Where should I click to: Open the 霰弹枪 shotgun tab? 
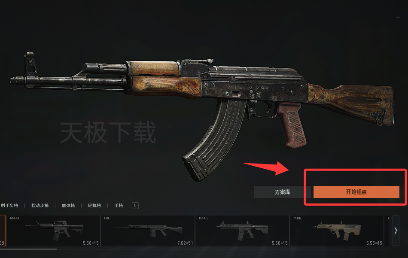point(68,206)
